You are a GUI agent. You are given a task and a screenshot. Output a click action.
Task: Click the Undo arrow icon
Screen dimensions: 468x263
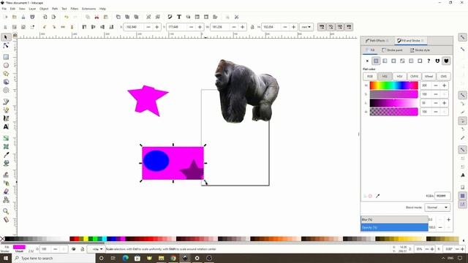point(67,17)
